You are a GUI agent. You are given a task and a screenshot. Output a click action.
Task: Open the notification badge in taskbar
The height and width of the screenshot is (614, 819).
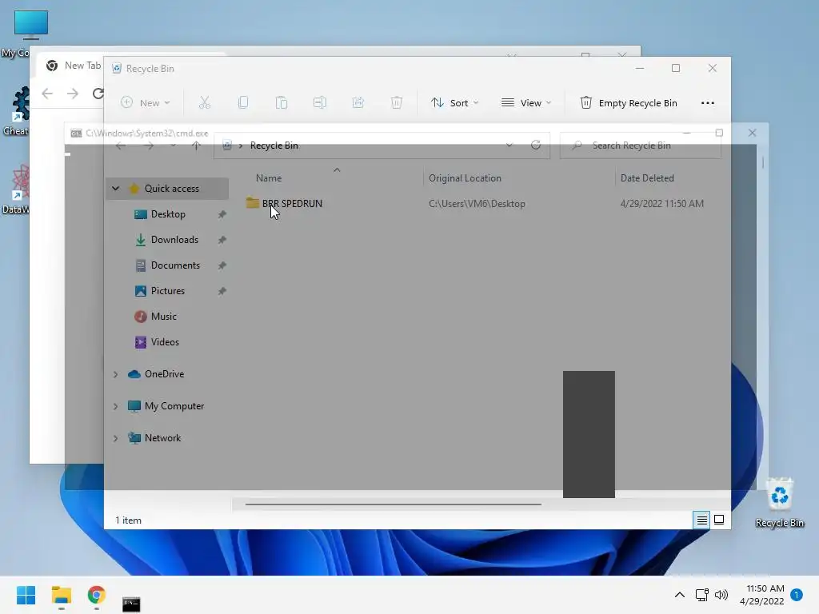pyautogui.click(x=797, y=595)
